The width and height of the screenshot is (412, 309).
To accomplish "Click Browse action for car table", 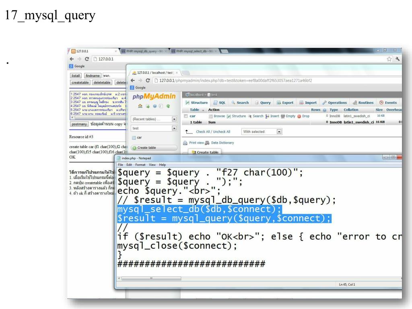I will click(217, 116).
